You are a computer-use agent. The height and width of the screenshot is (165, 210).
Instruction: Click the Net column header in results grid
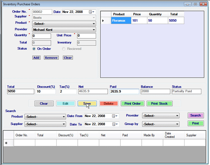110,135
